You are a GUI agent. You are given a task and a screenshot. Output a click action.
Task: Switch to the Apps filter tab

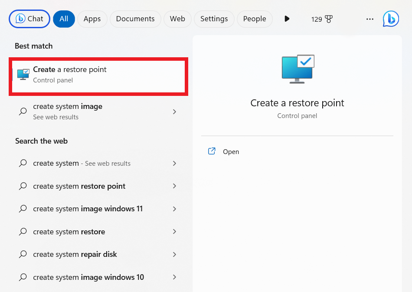pos(92,19)
